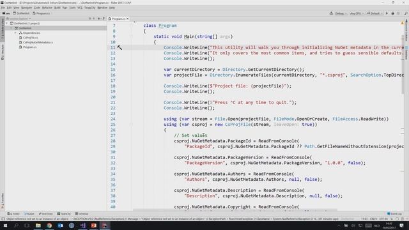
Task: Open the NuGet tool window
Action: pos(29,214)
